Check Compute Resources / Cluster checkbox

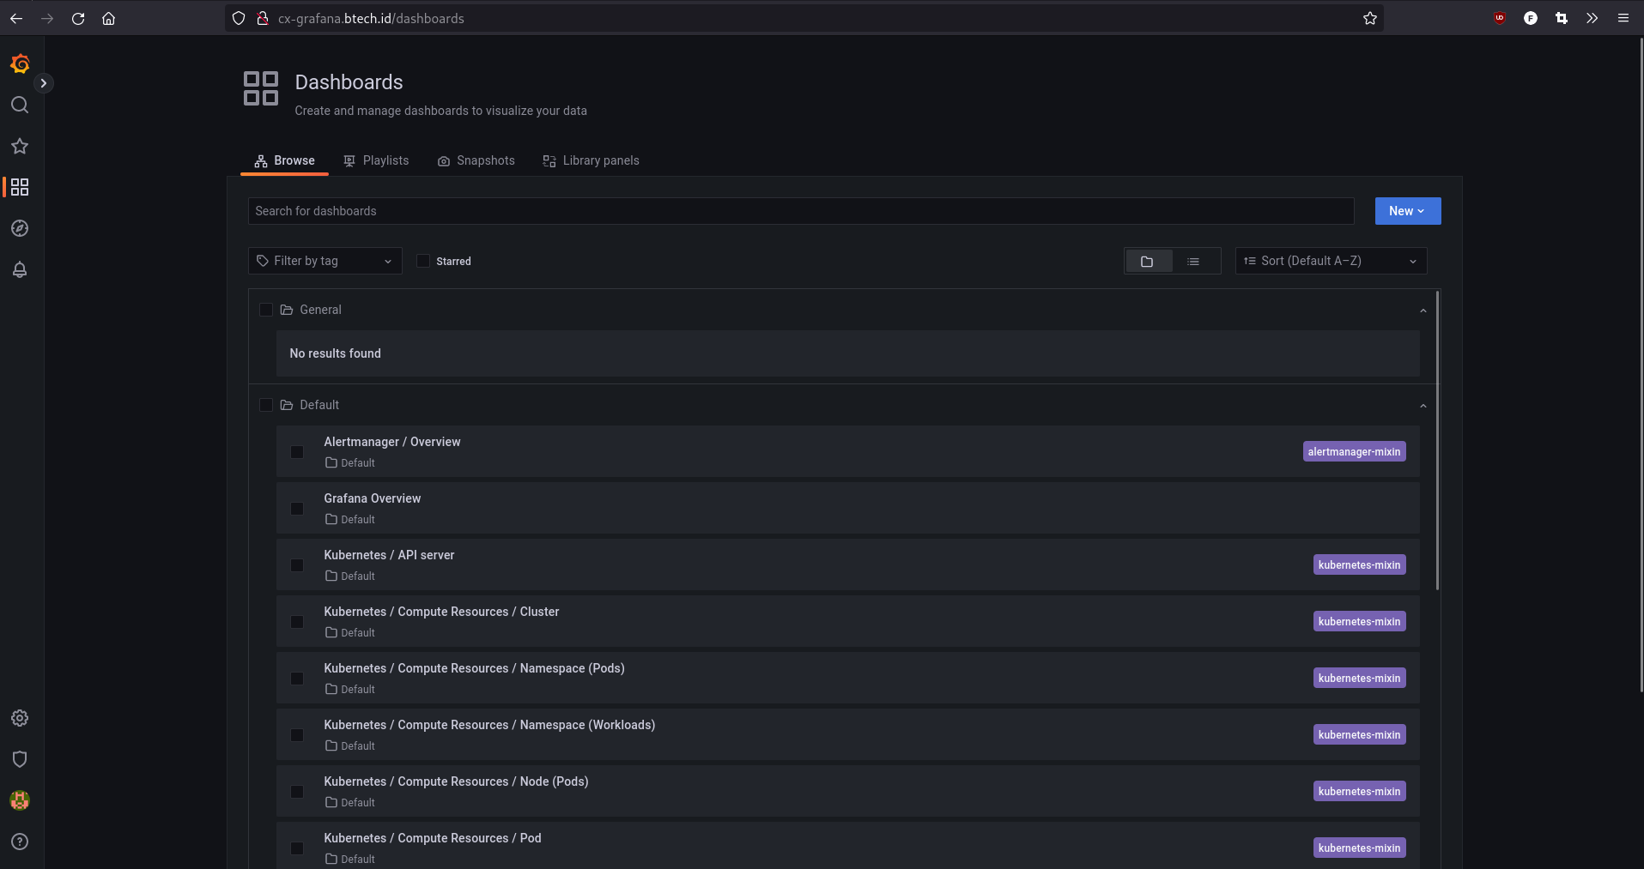tap(297, 622)
